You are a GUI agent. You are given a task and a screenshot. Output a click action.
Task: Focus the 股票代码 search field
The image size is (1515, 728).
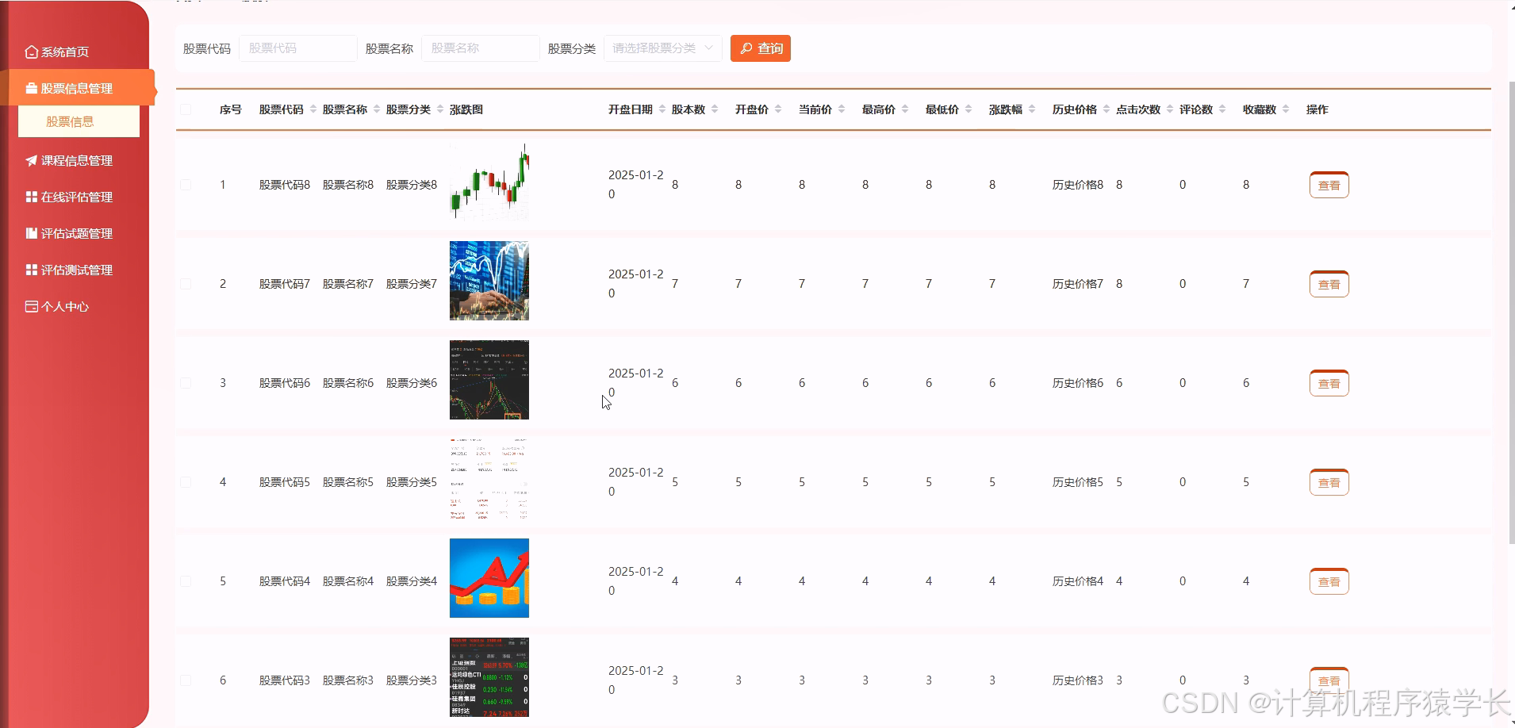[x=298, y=48]
